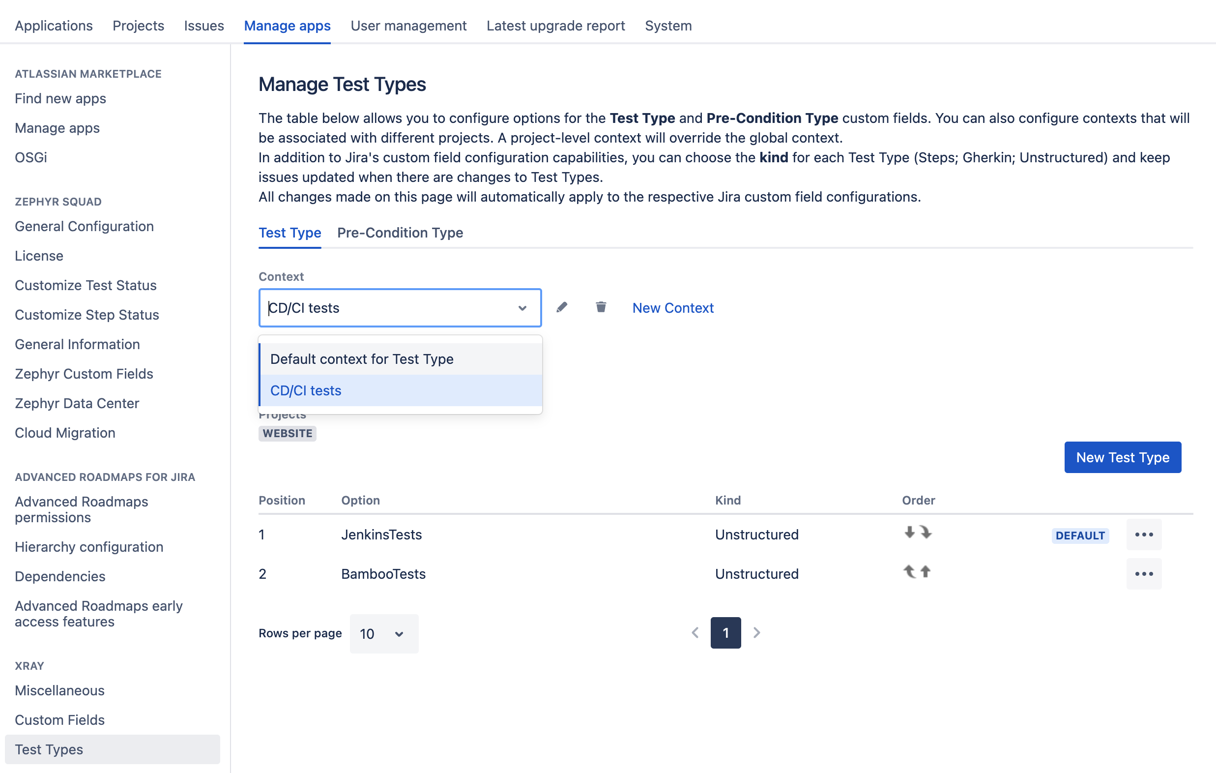Open the System top navigation tab
This screenshot has height=773, width=1216.
click(668, 25)
